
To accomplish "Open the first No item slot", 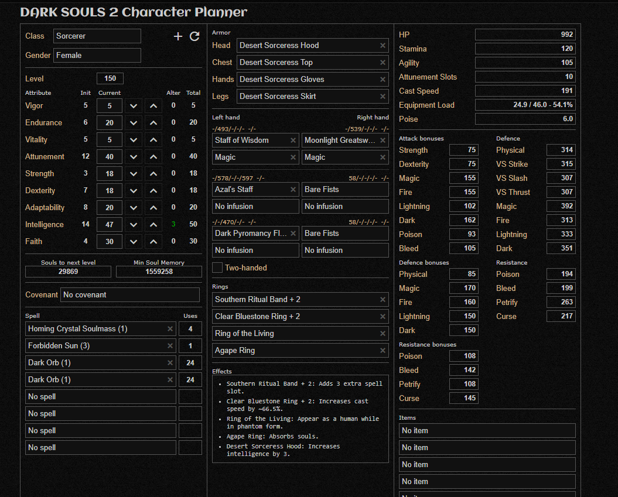I will tap(487, 431).
